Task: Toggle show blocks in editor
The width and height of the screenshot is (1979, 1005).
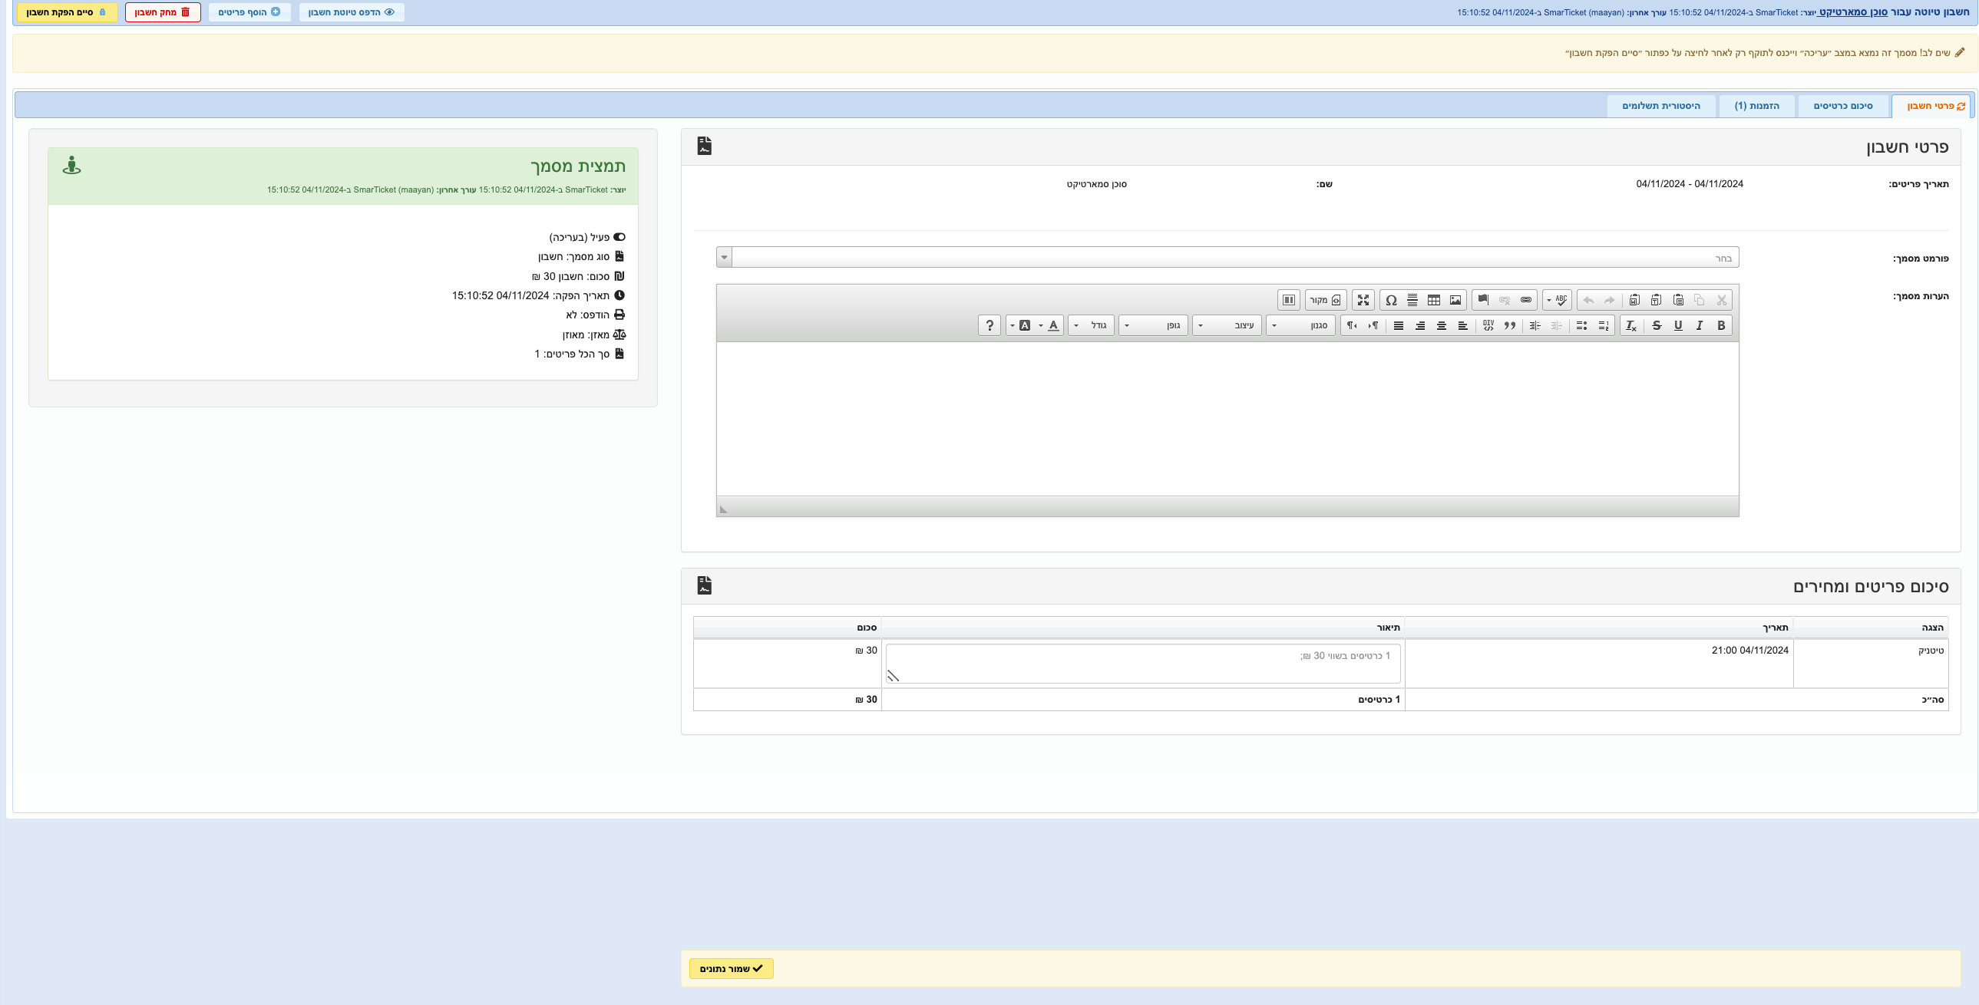Action: 1289,300
